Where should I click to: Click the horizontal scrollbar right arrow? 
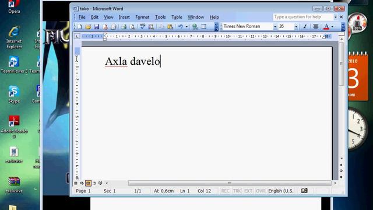(x=335, y=183)
